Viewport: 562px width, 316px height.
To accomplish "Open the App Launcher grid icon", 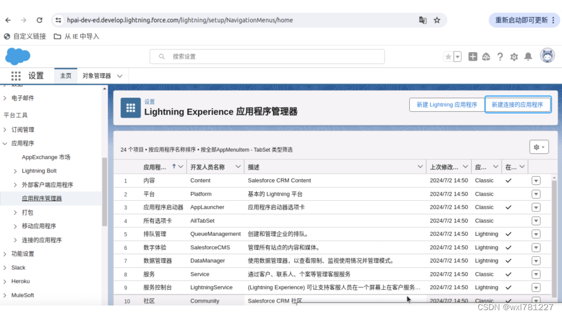I will (16, 75).
